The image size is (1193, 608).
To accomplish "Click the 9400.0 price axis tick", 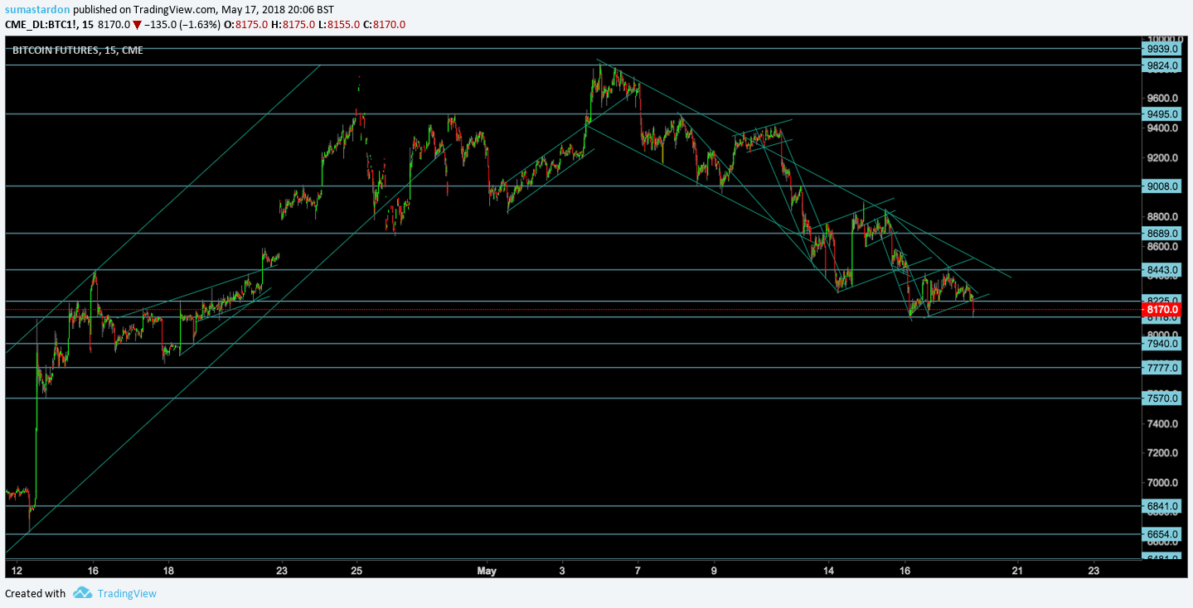I will [x=1163, y=128].
